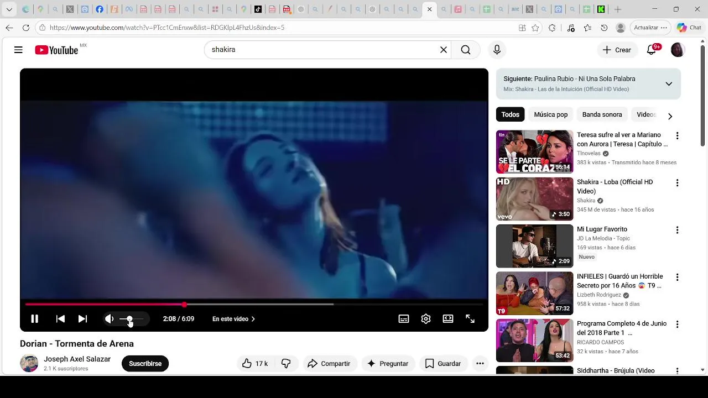Screen dimensions: 708x398
Task: Skip to the next video
Action: pyautogui.click(x=82, y=319)
